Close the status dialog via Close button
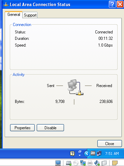Screen dimensions: 124x166 click(110, 144)
